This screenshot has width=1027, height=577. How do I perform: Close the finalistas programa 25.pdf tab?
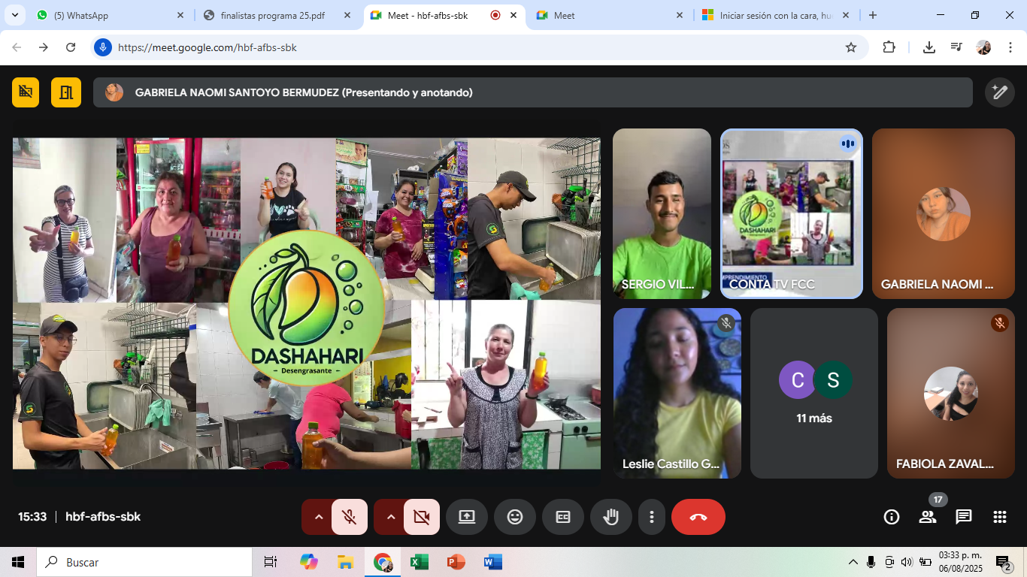coord(347,15)
